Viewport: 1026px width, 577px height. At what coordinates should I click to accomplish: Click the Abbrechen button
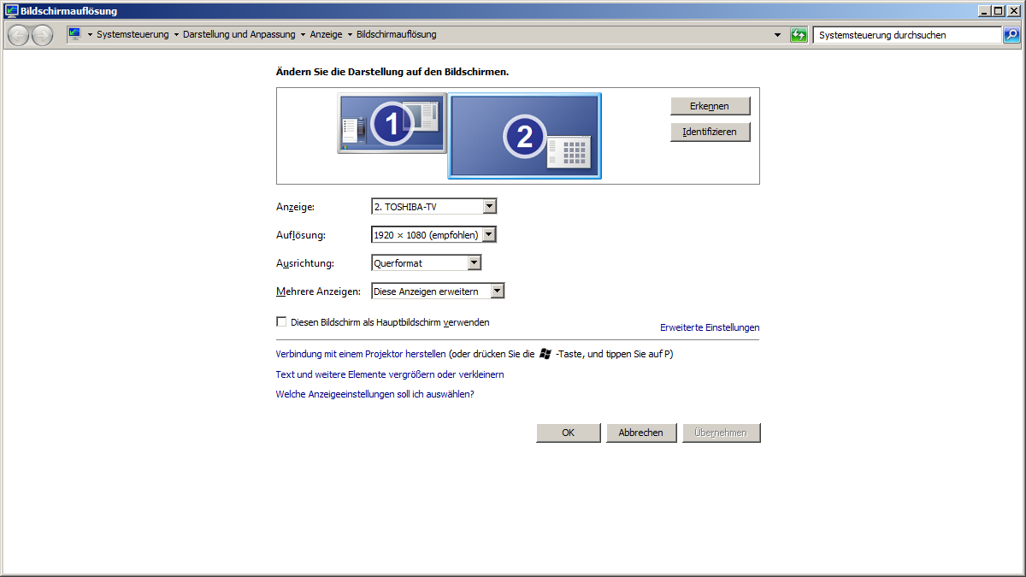641,433
